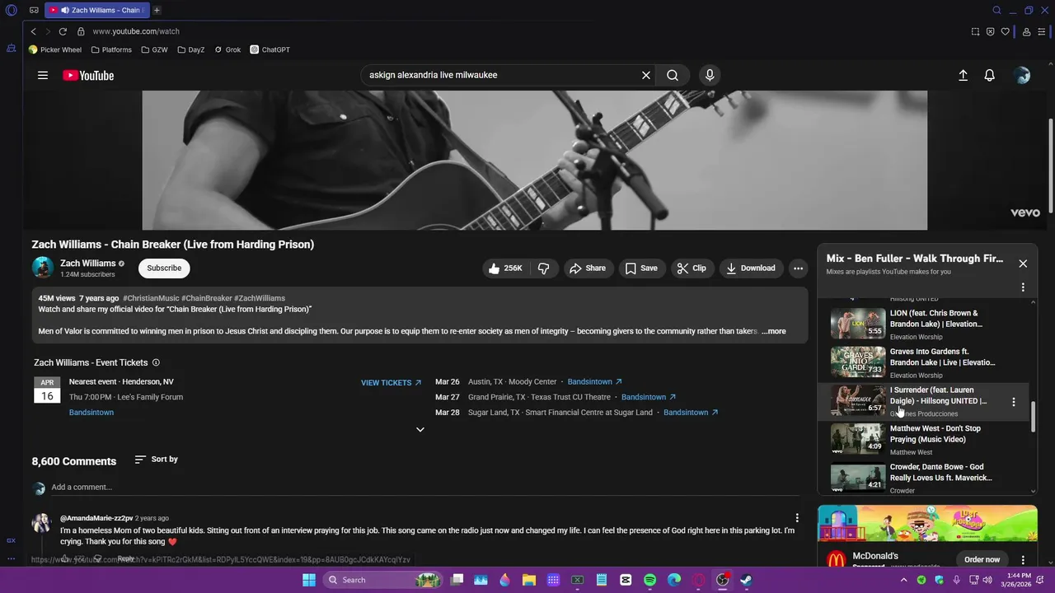The image size is (1055, 593).
Task: Create a Clip of the video
Action: [x=692, y=268]
